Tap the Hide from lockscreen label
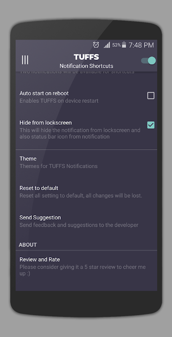Image resolution: width=172 pixels, height=337 pixels. [46, 123]
